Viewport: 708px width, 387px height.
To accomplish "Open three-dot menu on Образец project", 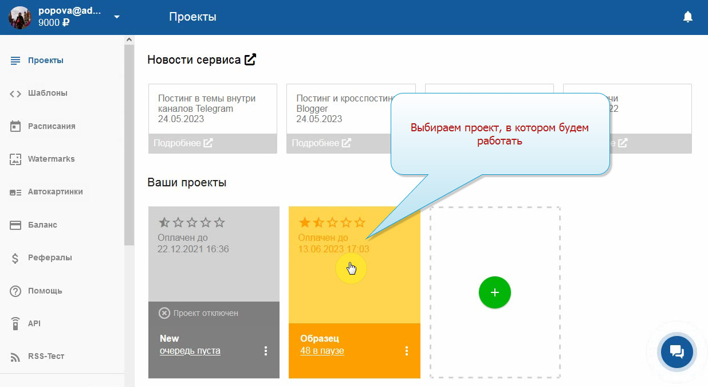I will coord(407,351).
